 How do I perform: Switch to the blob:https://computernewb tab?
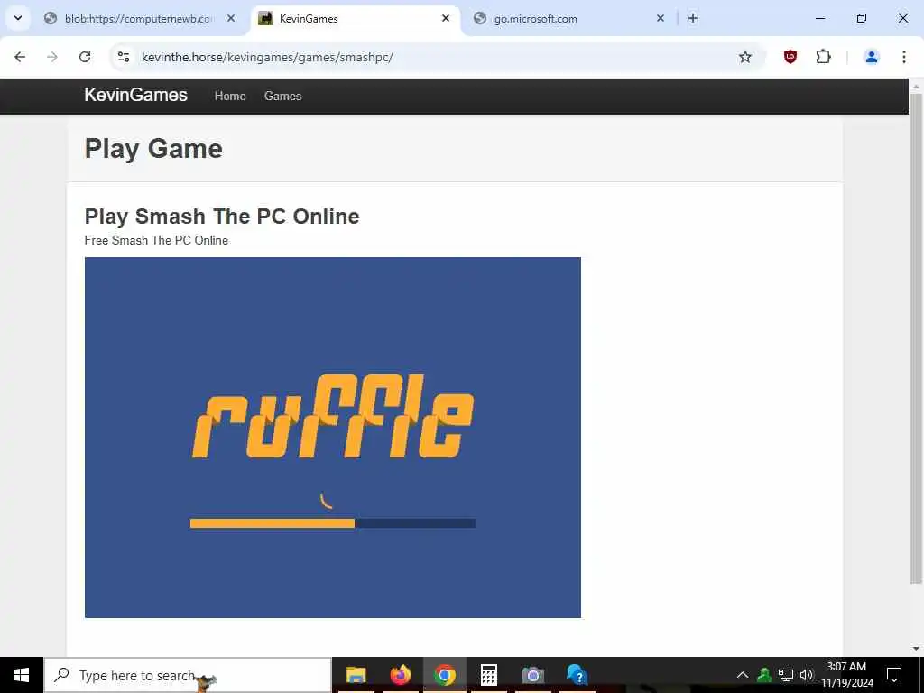(x=139, y=19)
